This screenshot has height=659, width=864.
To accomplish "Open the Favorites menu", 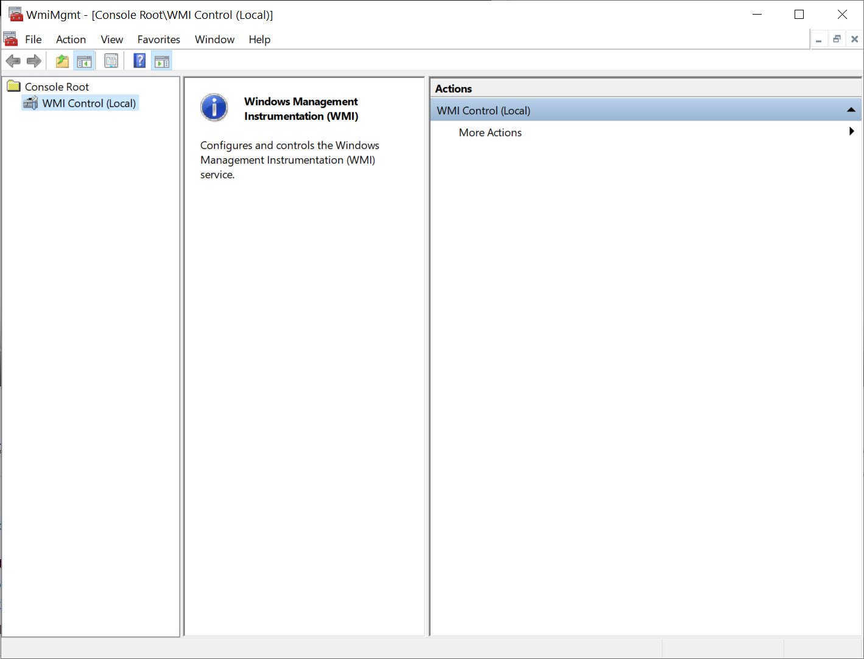I will [x=159, y=40].
